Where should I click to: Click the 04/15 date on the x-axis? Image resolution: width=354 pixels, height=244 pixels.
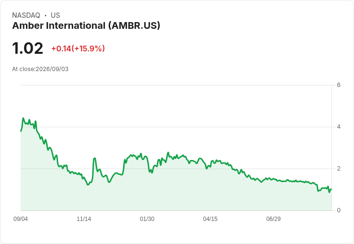click(210, 219)
